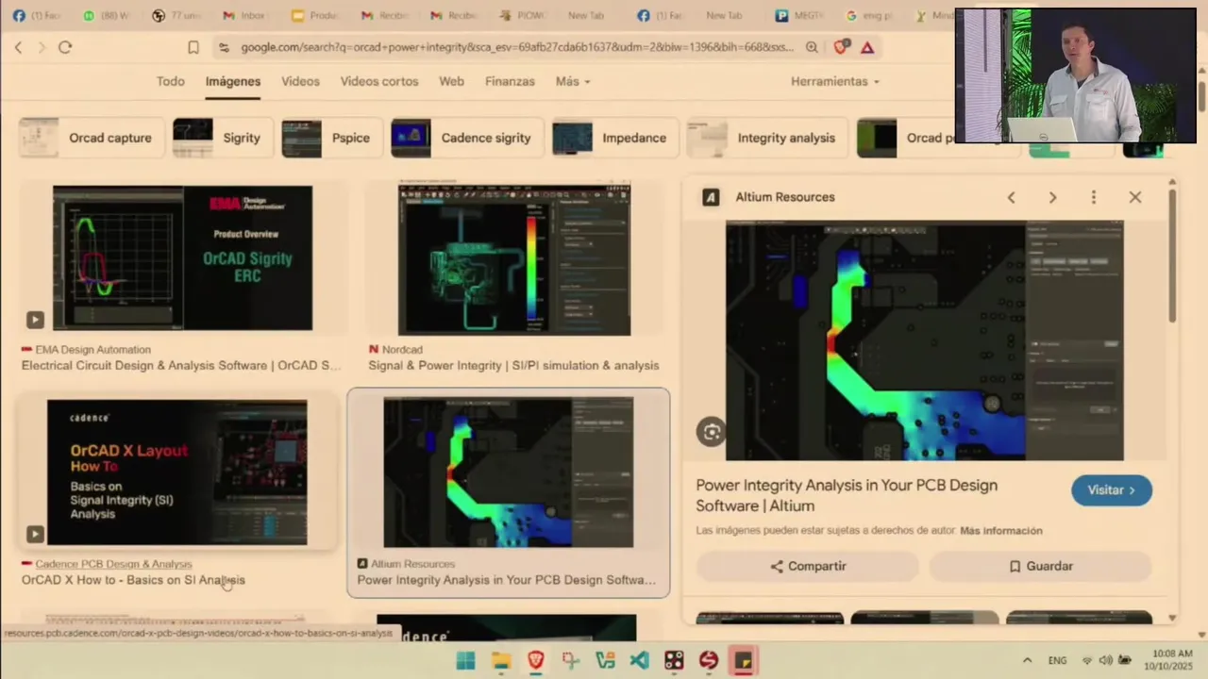Select the Imágenes search tab
1208x679 pixels.
pyautogui.click(x=233, y=81)
